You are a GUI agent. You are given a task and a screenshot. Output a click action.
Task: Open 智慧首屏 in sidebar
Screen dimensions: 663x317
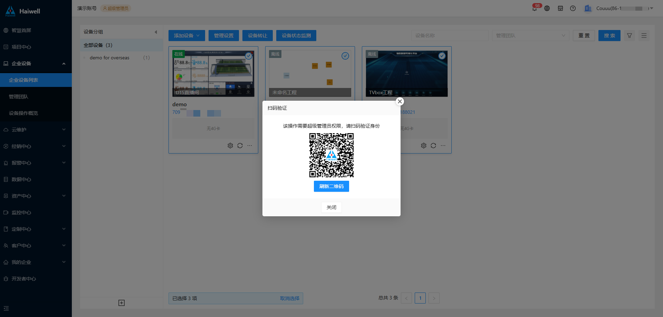tap(36, 30)
